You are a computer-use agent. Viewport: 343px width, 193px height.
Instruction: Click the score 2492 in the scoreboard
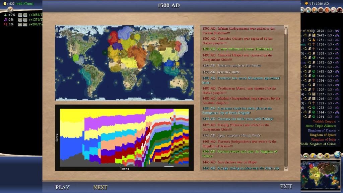[321, 35]
